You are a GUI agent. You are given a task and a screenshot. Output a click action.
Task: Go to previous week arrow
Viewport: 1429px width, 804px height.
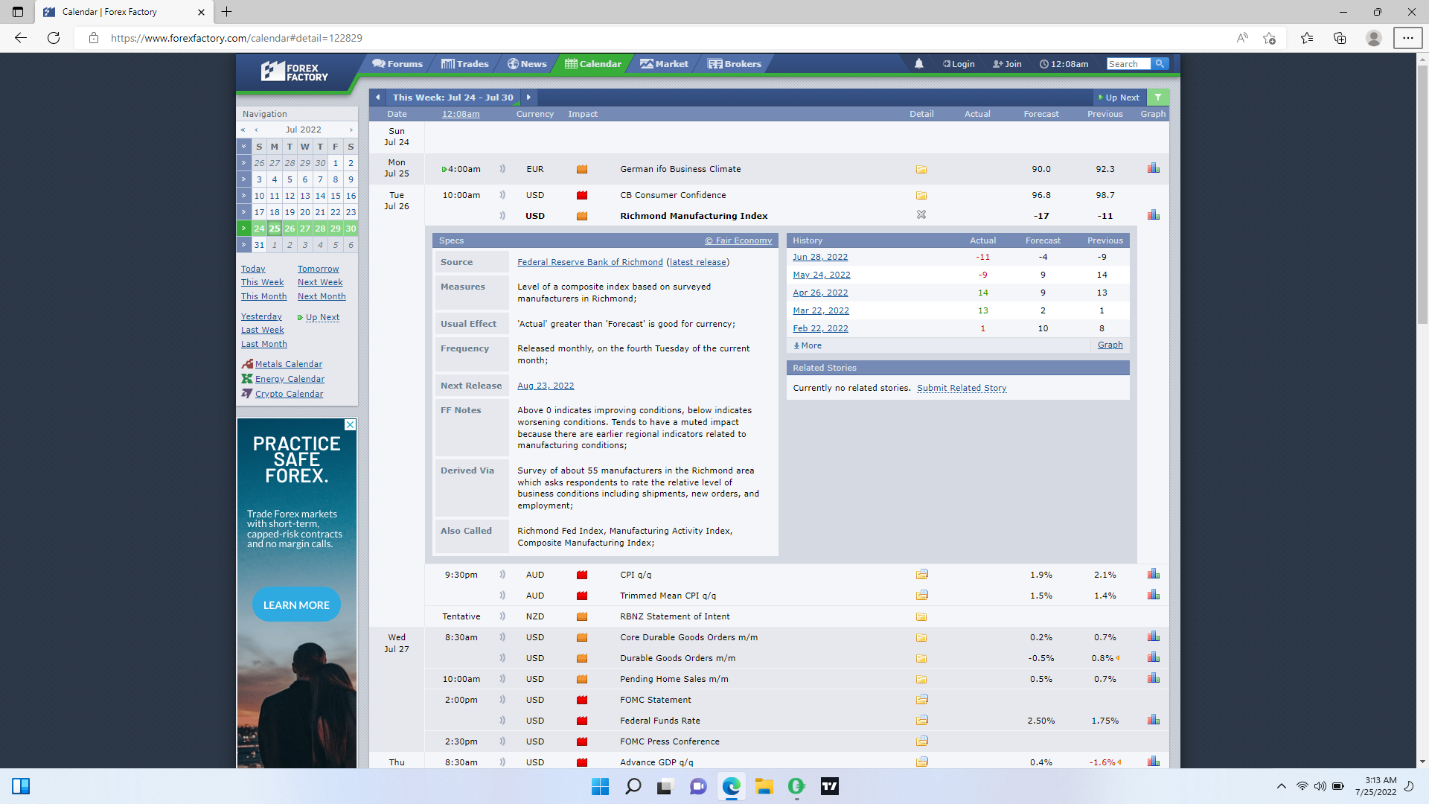coord(378,98)
